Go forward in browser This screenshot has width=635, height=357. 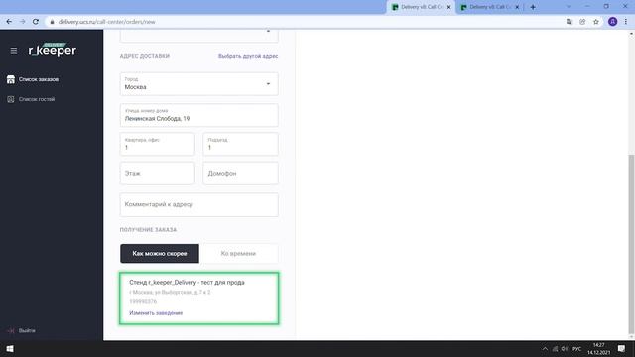click(x=22, y=22)
